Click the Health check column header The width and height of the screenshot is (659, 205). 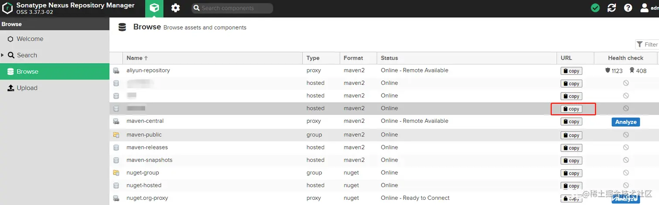click(625, 58)
